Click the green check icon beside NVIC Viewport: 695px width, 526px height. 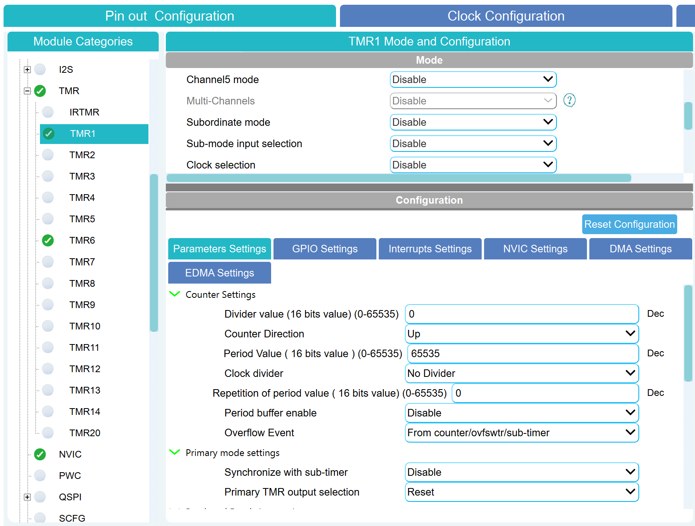click(40, 454)
